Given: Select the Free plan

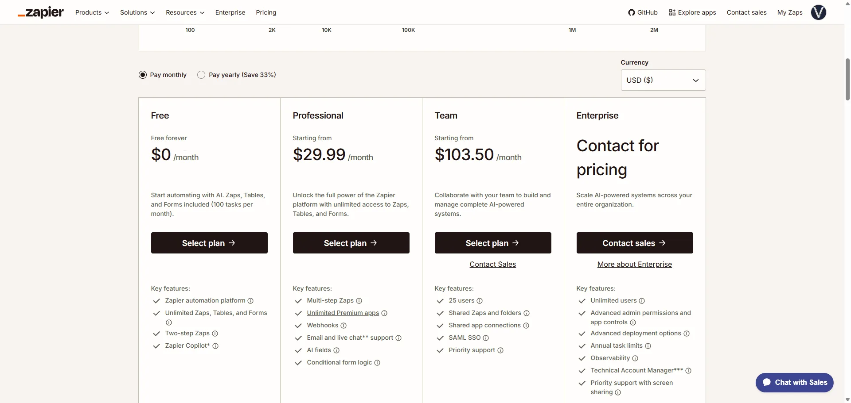Looking at the screenshot, I should (x=209, y=243).
